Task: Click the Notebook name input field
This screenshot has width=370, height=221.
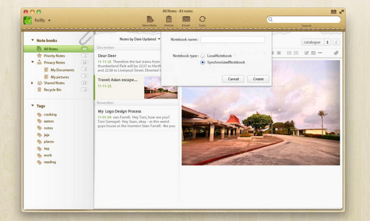Action: click(x=233, y=39)
